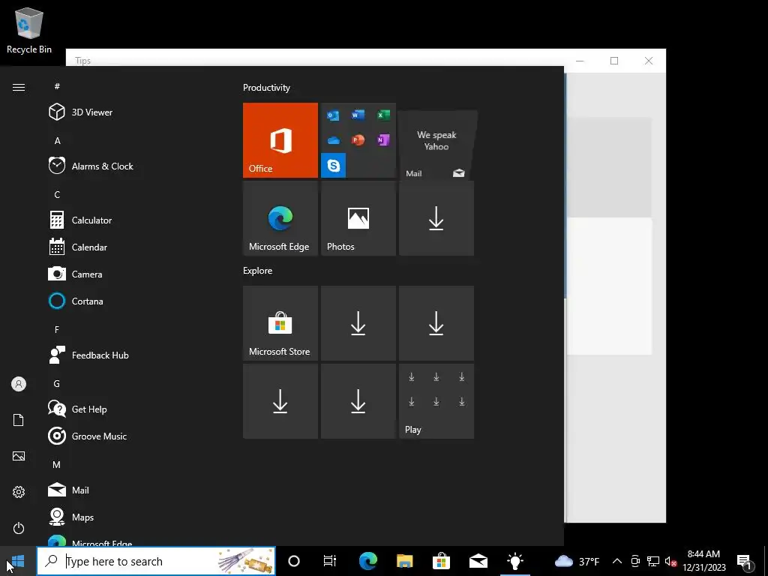Switch to Tips app on taskbar
Image resolution: width=768 pixels, height=576 pixels.
pos(514,561)
